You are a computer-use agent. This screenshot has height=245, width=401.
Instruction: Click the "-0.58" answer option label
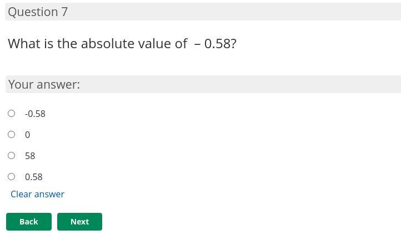point(35,114)
